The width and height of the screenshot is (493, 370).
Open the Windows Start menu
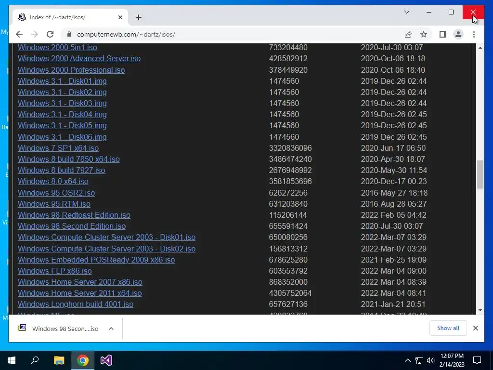[12, 360]
